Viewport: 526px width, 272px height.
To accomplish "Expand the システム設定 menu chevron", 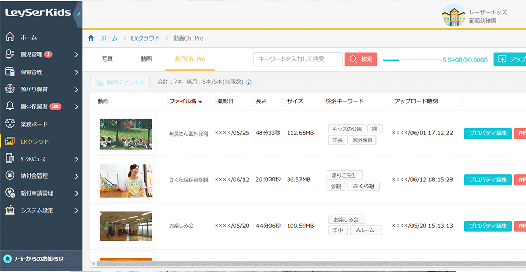I will tap(77, 211).
